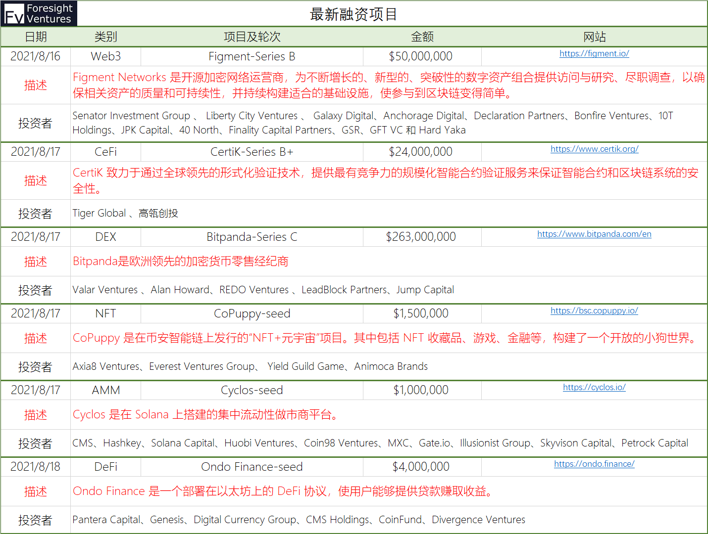Select the CertiK description text

[x=386, y=180]
